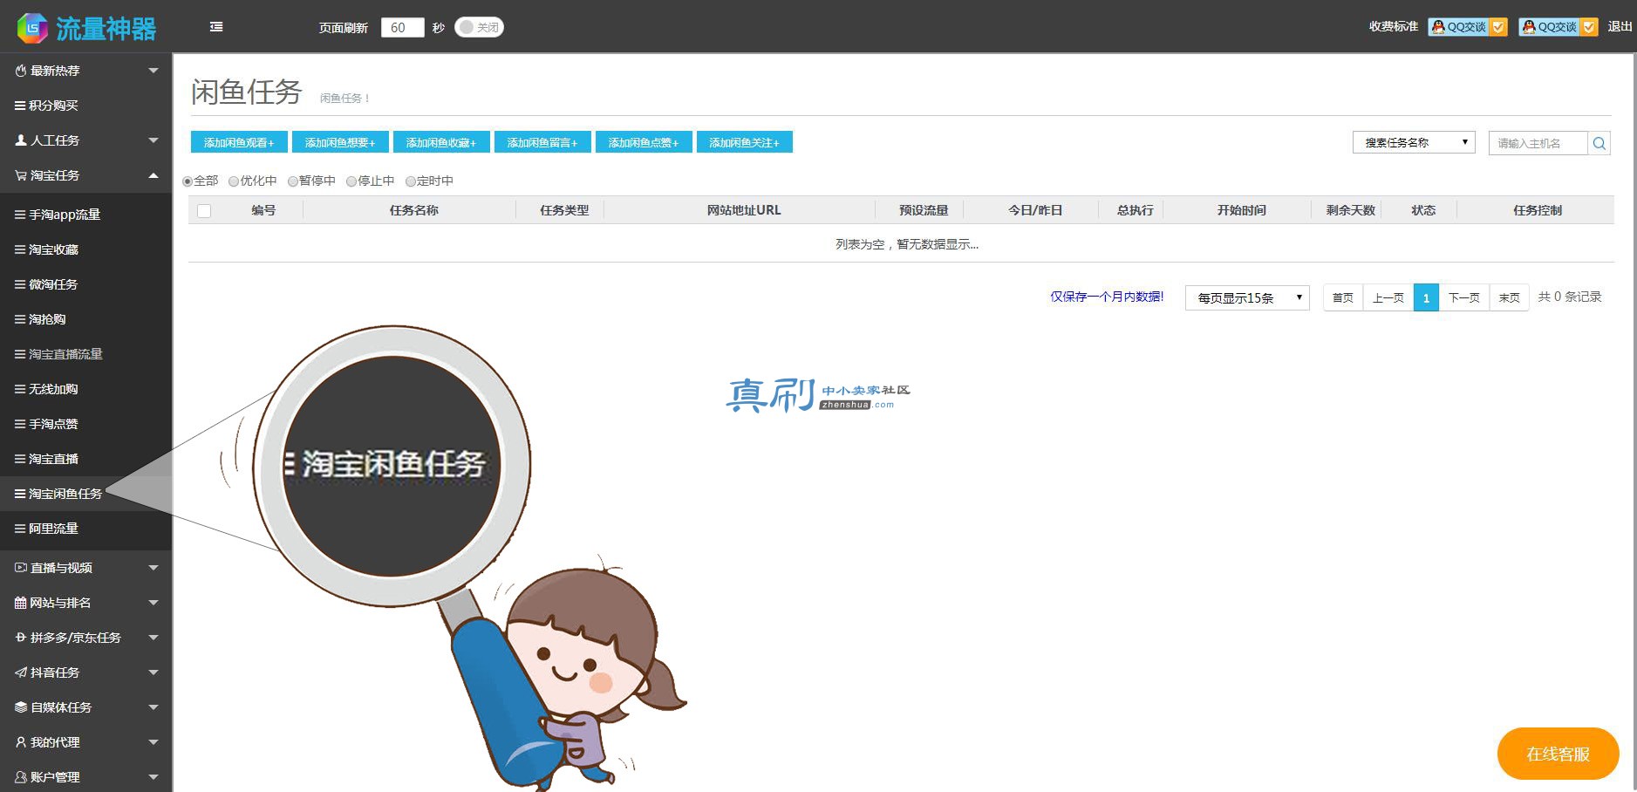Click the 添加闲鱼留言+ button
Image resolution: width=1637 pixels, height=792 pixels.
542,142
